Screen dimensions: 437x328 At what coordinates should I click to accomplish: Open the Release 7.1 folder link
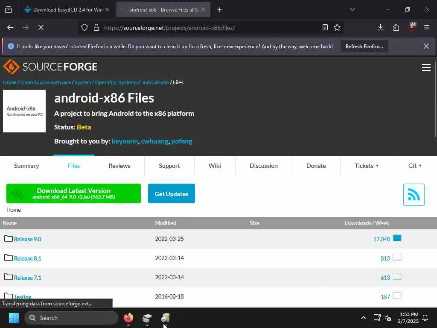point(28,278)
